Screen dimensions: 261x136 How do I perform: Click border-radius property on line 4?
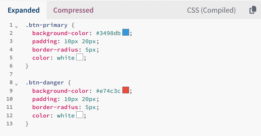[55, 50]
